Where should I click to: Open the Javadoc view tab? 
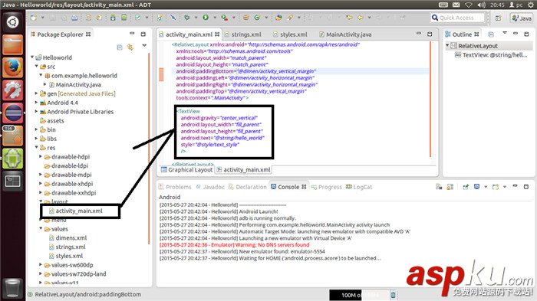pos(210,187)
